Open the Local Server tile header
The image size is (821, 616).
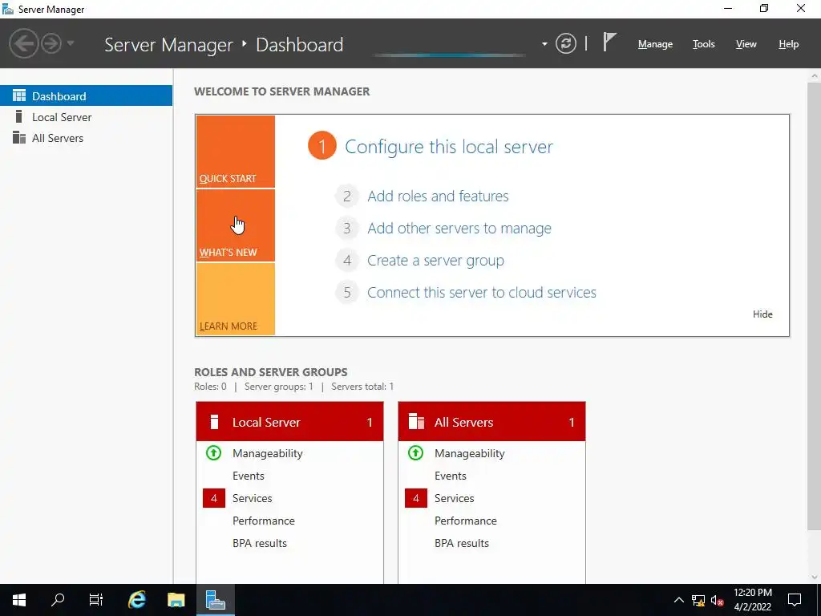point(289,422)
